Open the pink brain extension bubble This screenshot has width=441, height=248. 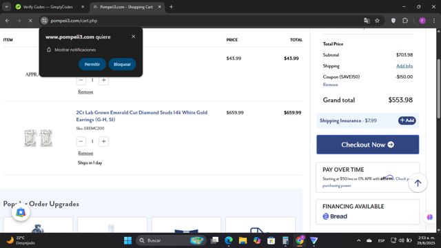(x=429, y=217)
